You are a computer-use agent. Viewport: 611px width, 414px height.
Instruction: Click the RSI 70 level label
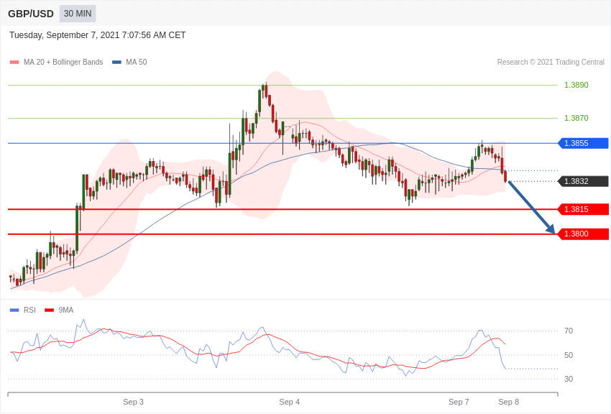click(569, 331)
